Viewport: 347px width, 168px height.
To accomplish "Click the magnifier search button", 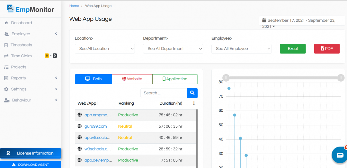I will (x=192, y=93).
